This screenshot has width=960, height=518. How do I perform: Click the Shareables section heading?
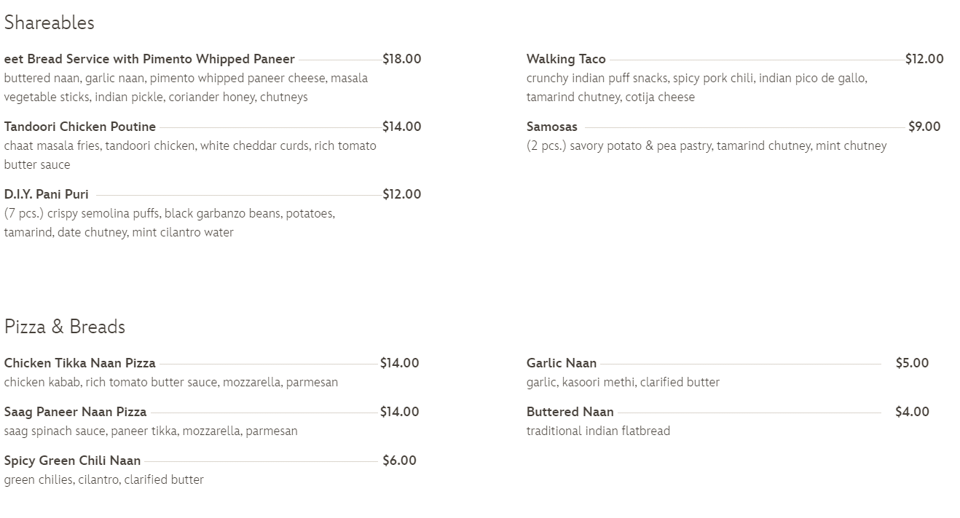tap(50, 23)
